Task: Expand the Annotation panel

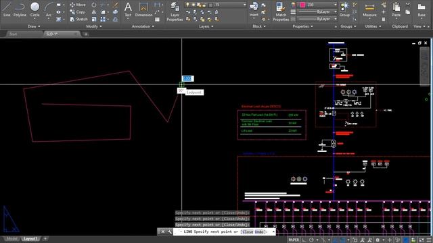Action: coord(143,26)
